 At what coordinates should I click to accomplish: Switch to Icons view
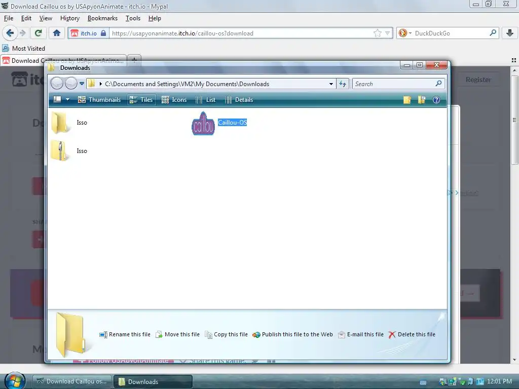click(174, 100)
